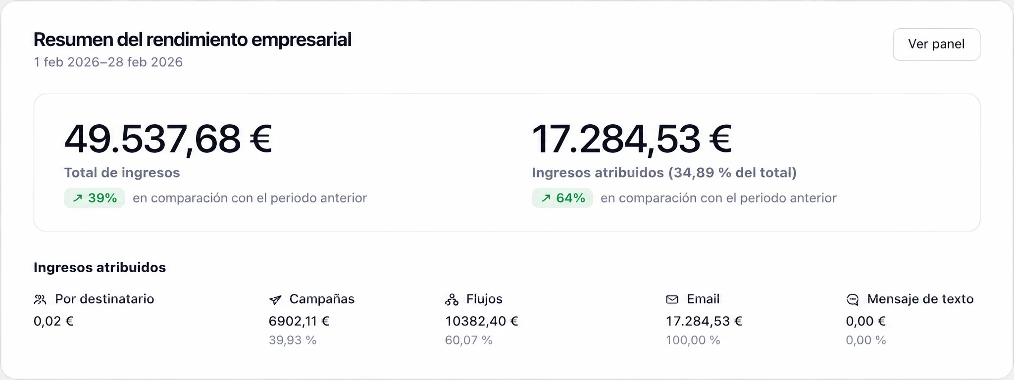This screenshot has height=380, width=1014.
Task: Select the total revenue 49.537,68 € figure
Action: [x=168, y=139]
